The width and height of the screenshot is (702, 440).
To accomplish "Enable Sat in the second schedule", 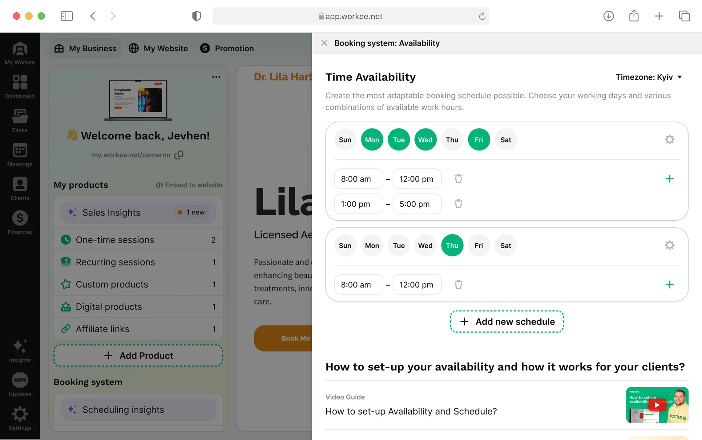I will click(505, 246).
